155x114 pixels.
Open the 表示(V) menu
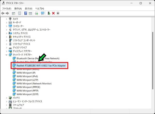click(28, 9)
